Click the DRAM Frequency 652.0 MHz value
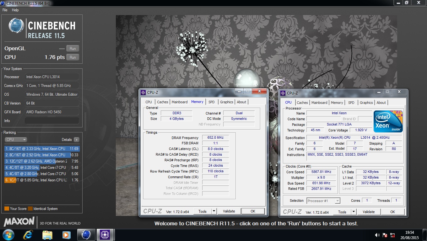Viewport: 427px width, 241px height. tap(215, 138)
